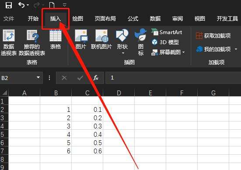
Task: Select column G header
Action: [213, 93]
